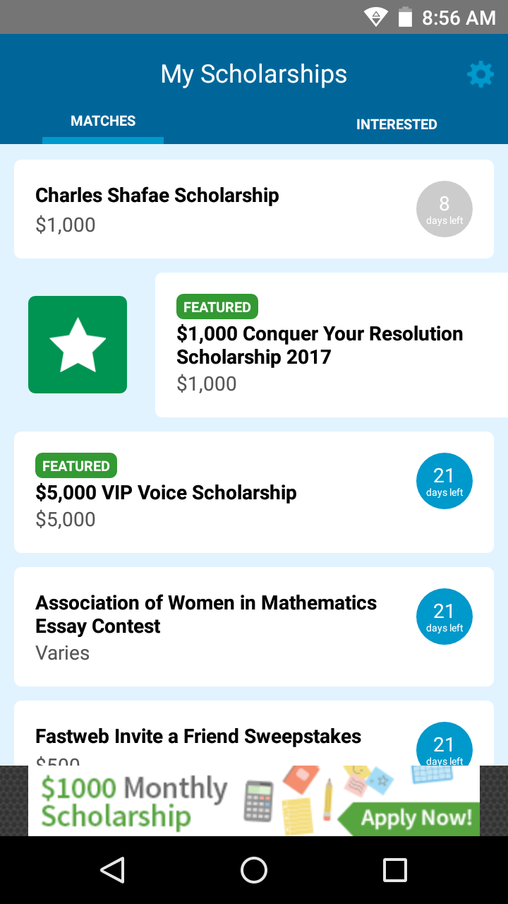Tap the 8 days left badge
Screen dimensions: 508x904
(445, 209)
